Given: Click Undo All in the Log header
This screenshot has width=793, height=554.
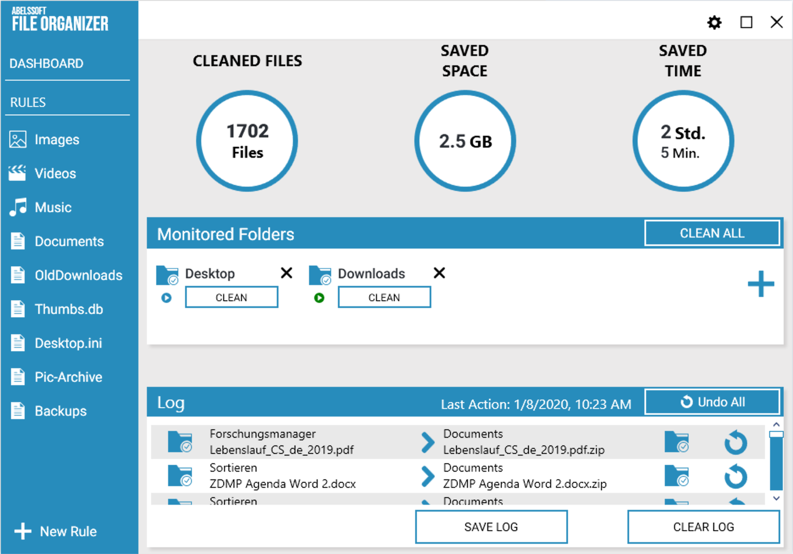Looking at the screenshot, I should (712, 402).
